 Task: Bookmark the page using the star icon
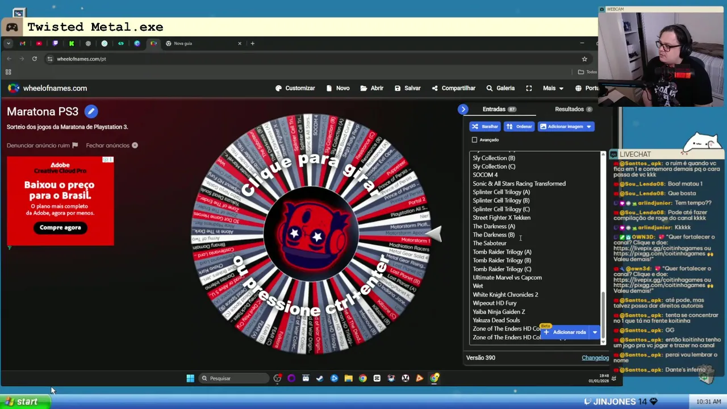coord(584,59)
